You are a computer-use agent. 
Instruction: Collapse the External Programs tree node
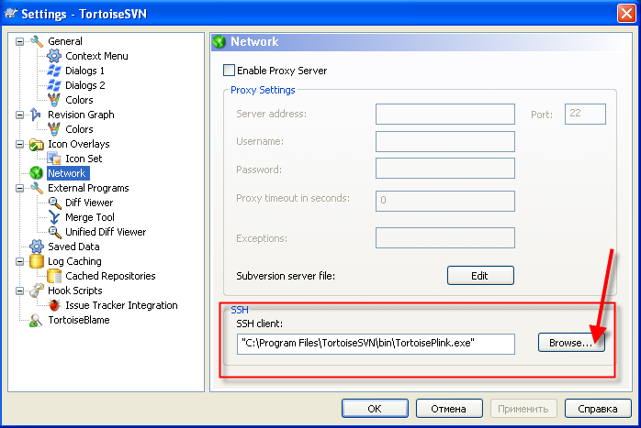pyautogui.click(x=19, y=188)
